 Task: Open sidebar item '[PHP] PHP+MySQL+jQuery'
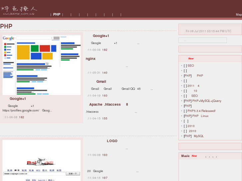tap(202, 101)
